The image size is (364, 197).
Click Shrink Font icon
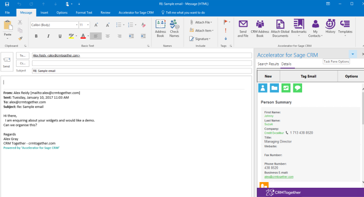pos(107,25)
